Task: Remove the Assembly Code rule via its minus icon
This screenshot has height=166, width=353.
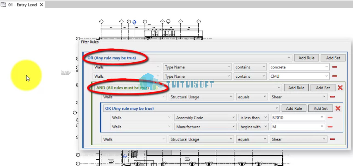Action: 330,118
